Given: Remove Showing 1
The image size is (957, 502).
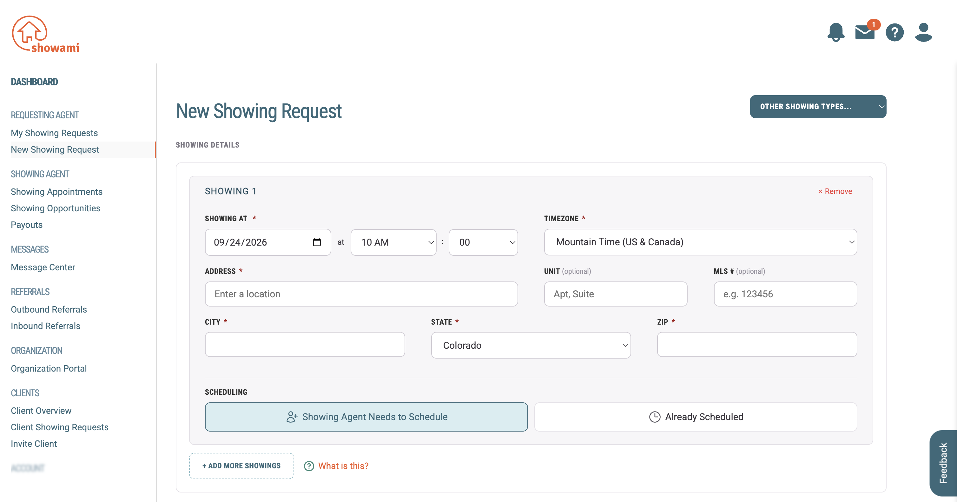Looking at the screenshot, I should click(835, 191).
